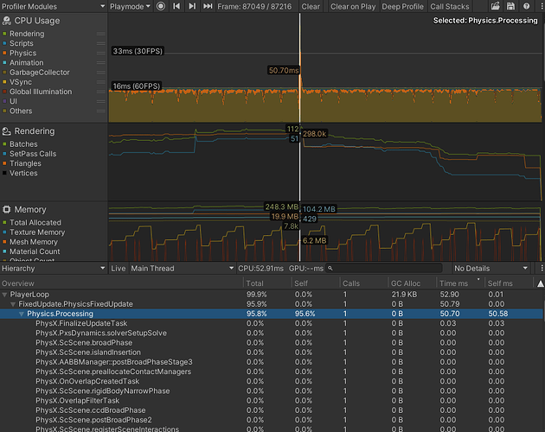Click the Clear button
Screen dimensions: 545x432
311,6
